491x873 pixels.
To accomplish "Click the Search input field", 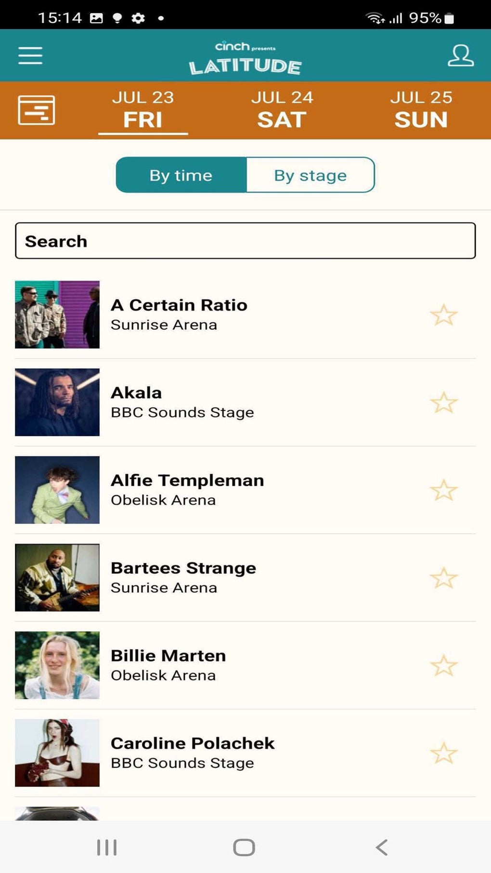I will pos(245,241).
